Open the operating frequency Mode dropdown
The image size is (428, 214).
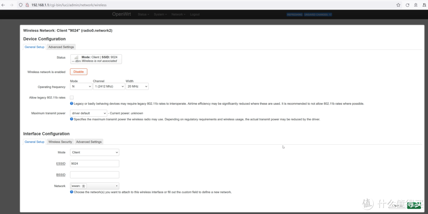pos(81,86)
